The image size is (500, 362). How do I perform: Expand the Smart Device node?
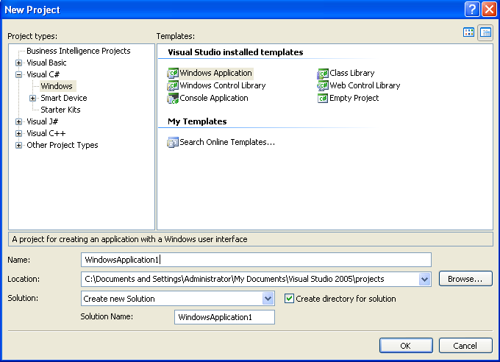(x=32, y=99)
